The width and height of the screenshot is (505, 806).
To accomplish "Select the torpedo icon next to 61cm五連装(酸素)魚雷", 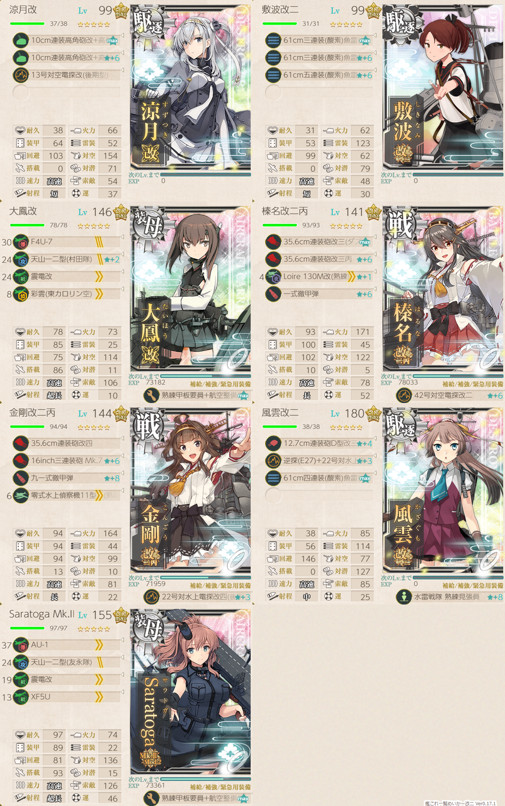I will (x=273, y=75).
